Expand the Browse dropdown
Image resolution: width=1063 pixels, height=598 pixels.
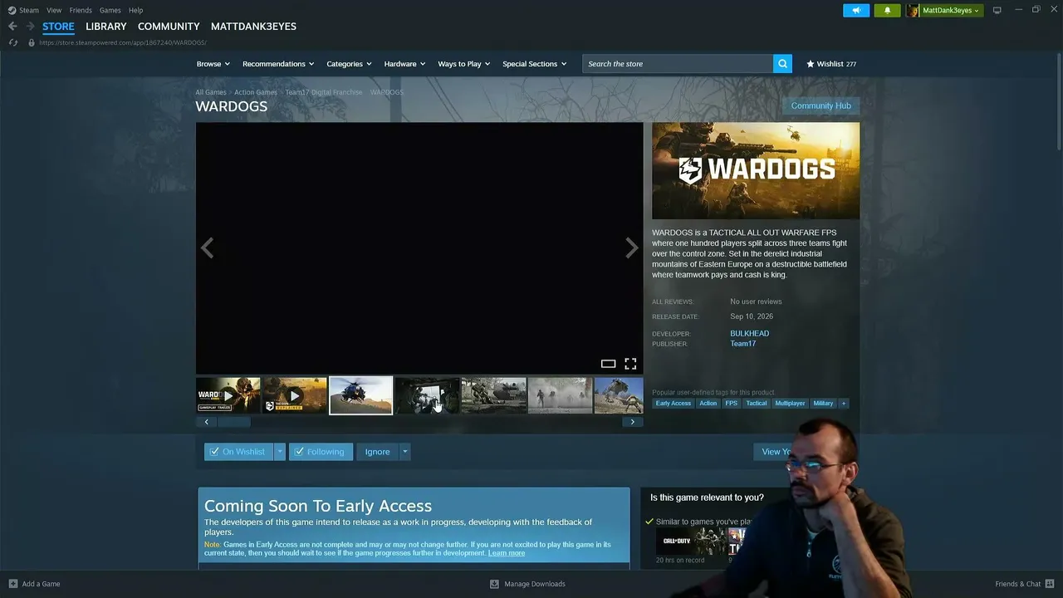pyautogui.click(x=213, y=64)
